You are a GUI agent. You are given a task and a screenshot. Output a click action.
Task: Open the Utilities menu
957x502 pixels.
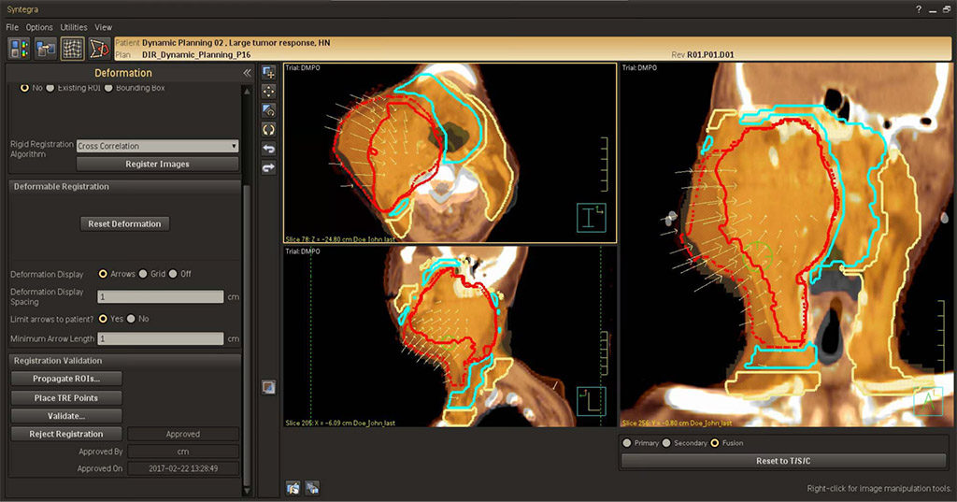coord(73,27)
